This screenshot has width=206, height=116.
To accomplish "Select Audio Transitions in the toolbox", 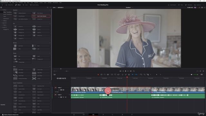I will [x=7, y=14].
